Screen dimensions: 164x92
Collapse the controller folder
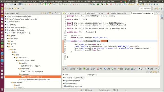(18, 69)
